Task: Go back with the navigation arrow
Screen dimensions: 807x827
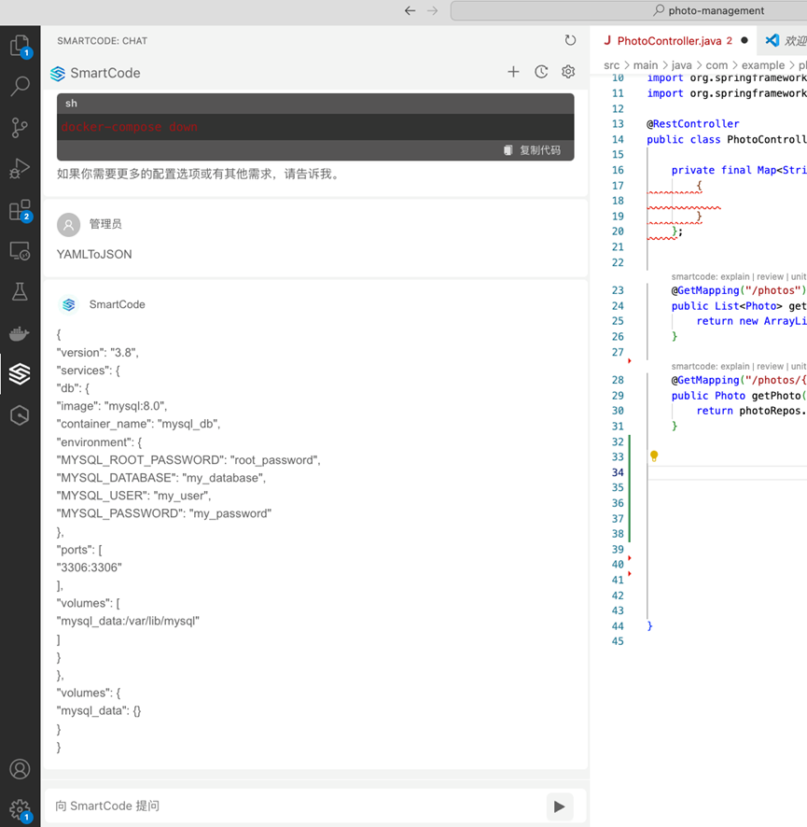Action: (x=410, y=10)
